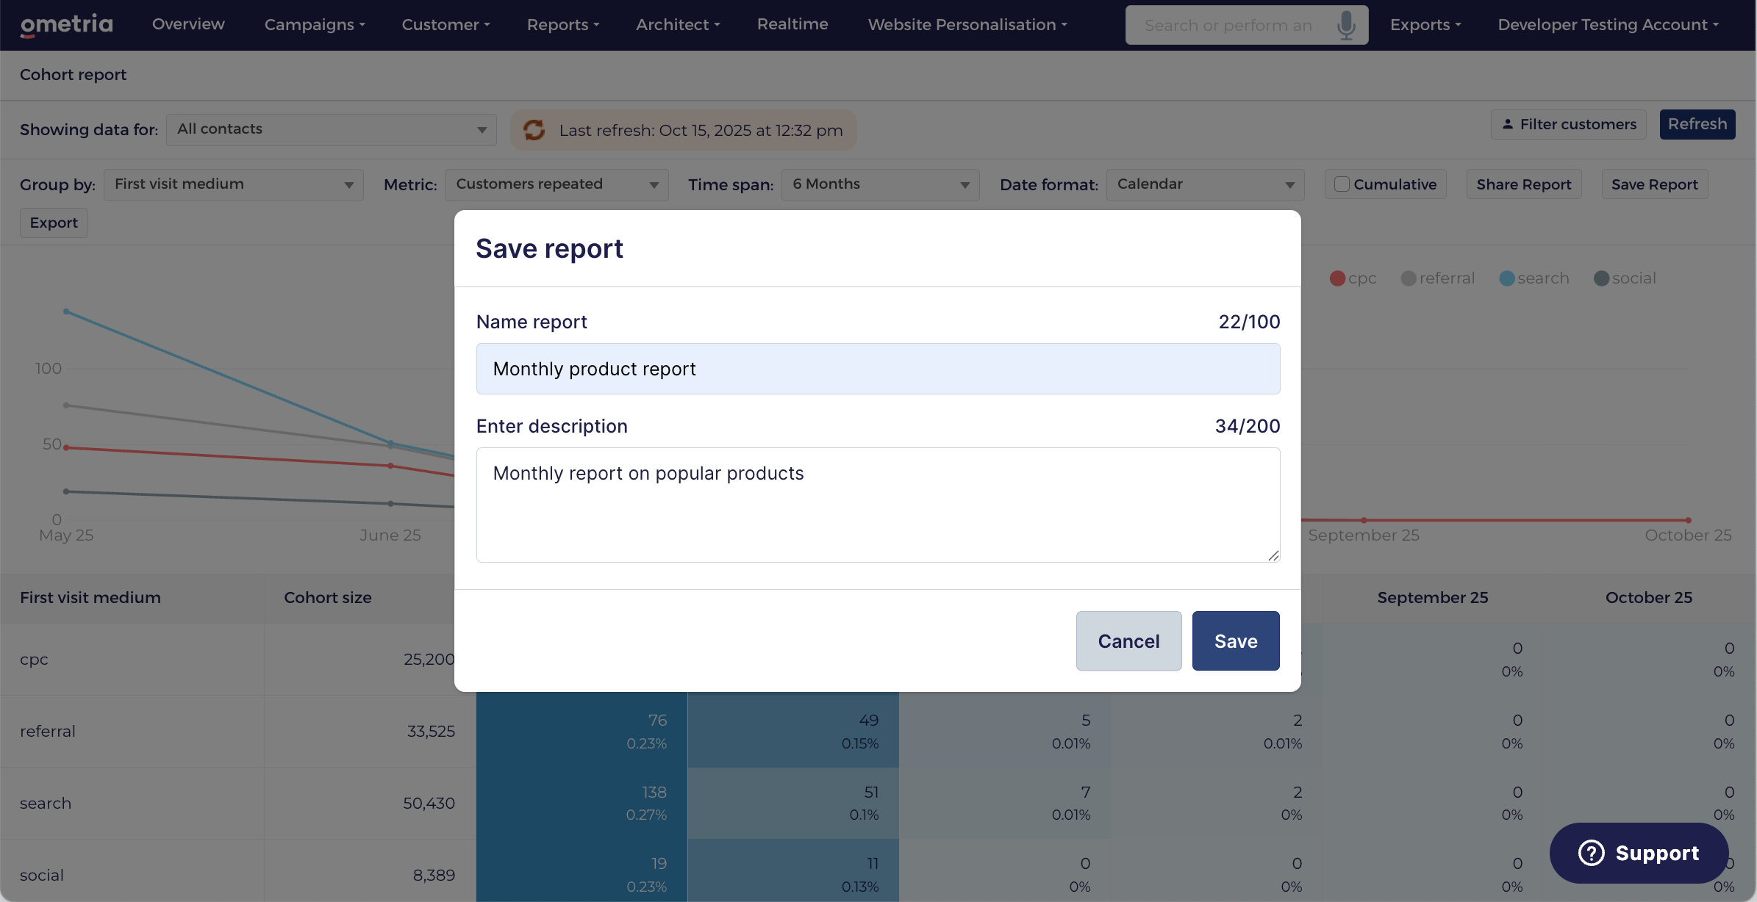Open the Support help widget
Screen dimensions: 1757x902
(x=1639, y=853)
